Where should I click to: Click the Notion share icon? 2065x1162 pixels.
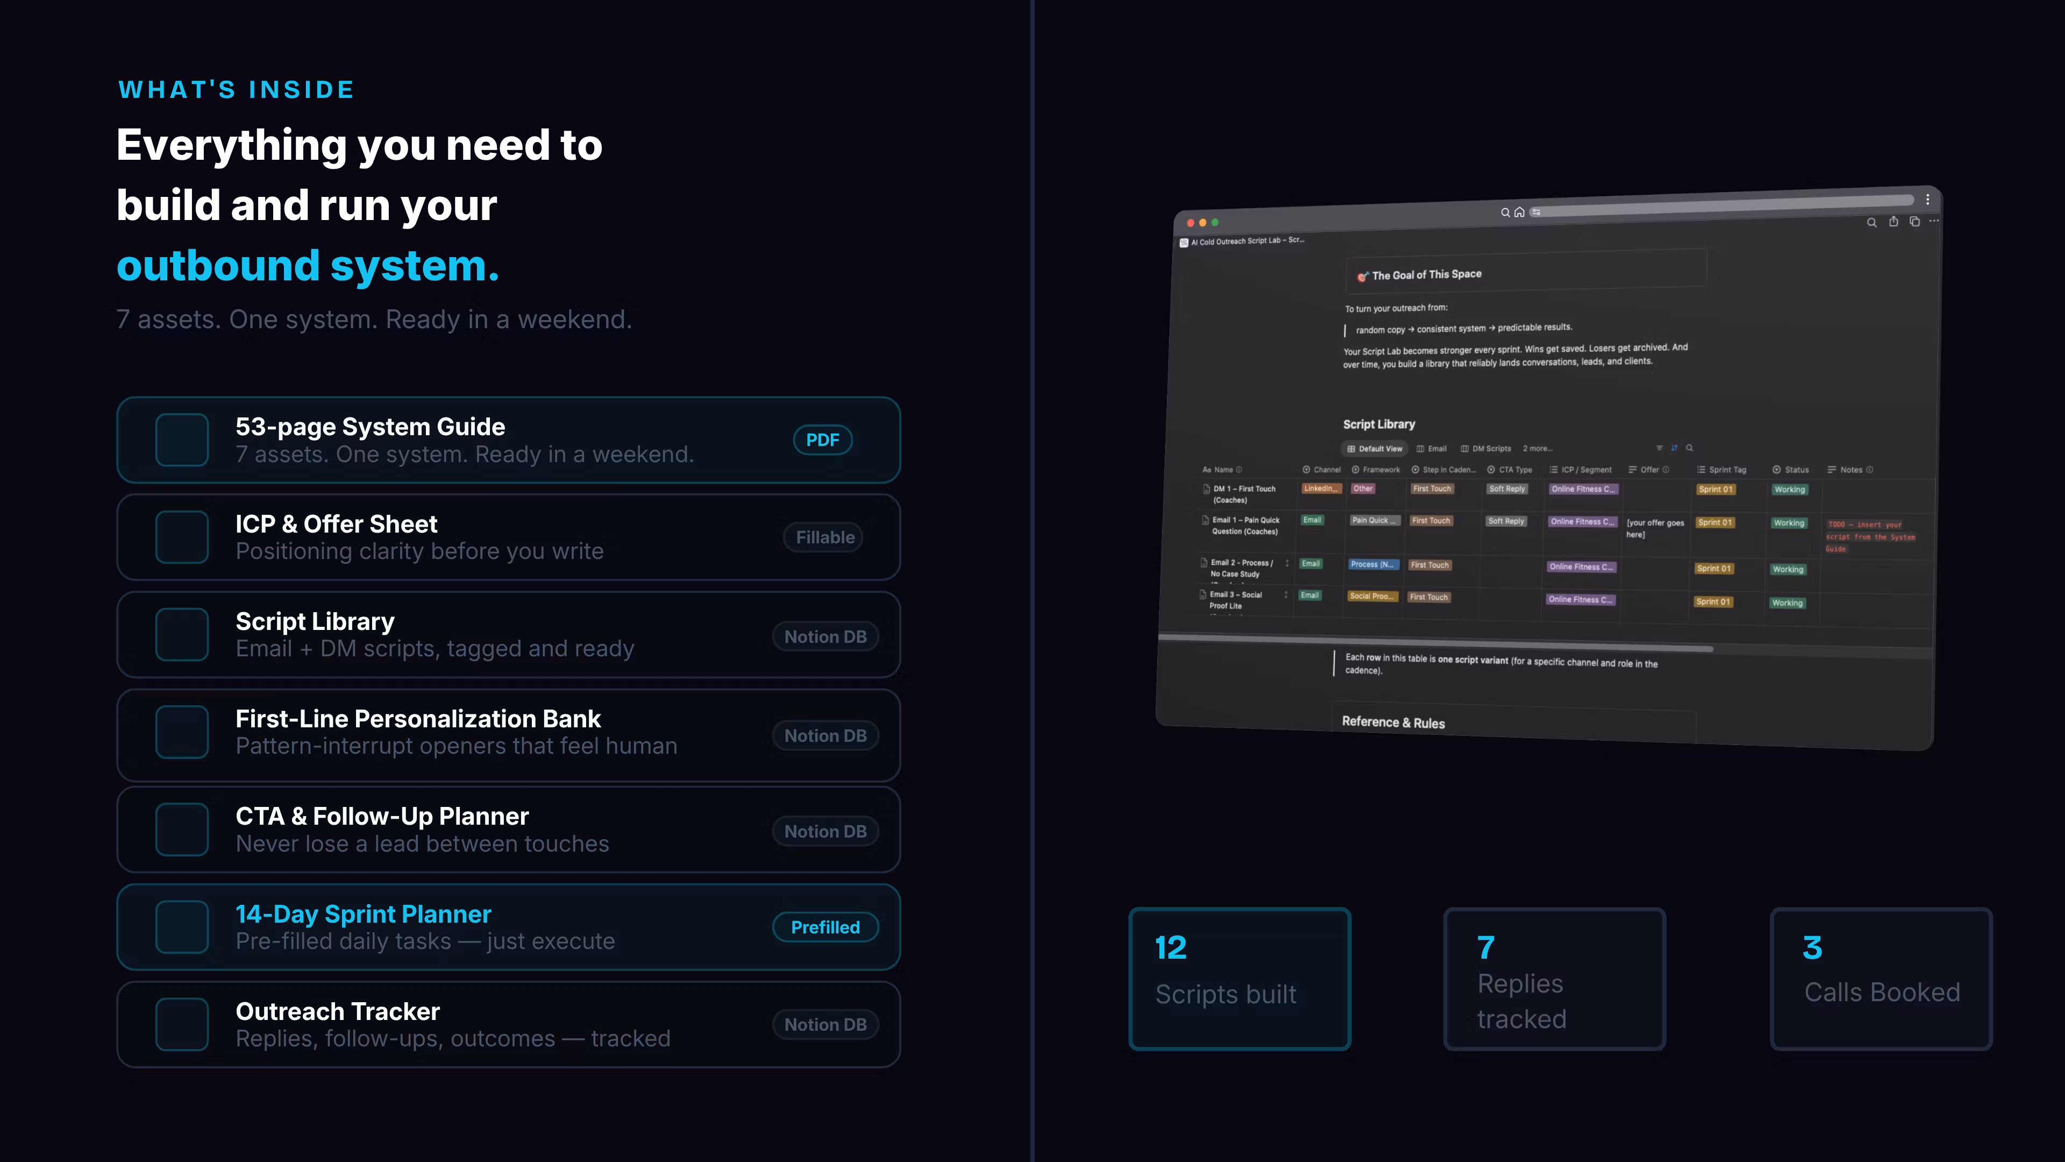1893,221
